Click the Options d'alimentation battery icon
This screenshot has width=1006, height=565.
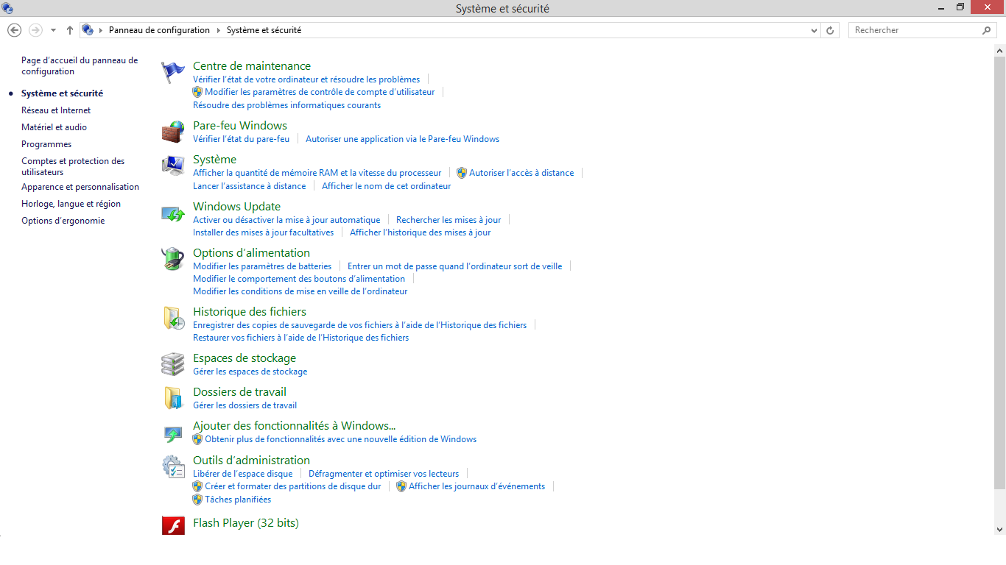tap(173, 259)
